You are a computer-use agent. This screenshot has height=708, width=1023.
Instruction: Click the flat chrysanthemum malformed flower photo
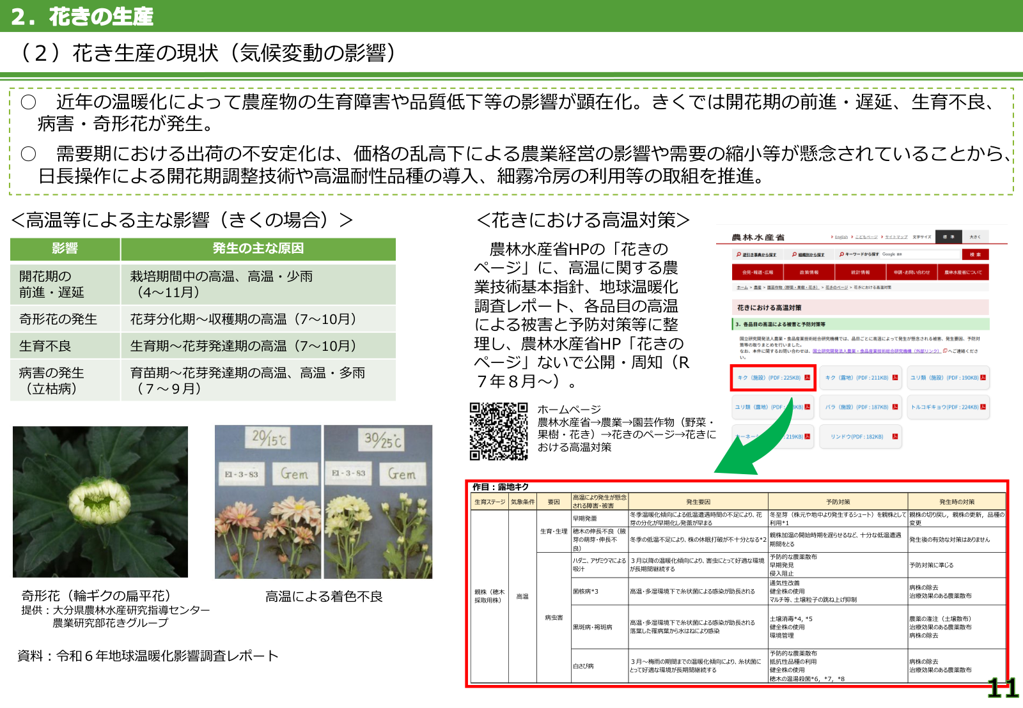click(100, 502)
